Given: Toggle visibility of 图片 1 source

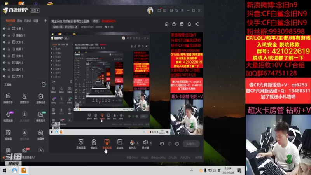Looking at the screenshot, I should pos(4,70).
